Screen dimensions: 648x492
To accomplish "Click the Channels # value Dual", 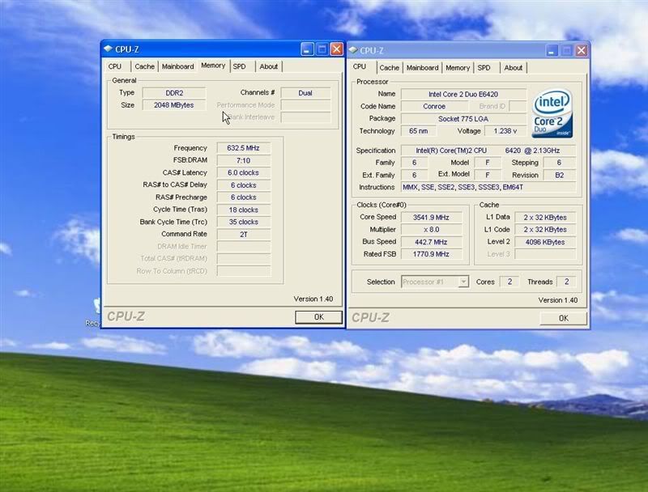I will pos(305,93).
